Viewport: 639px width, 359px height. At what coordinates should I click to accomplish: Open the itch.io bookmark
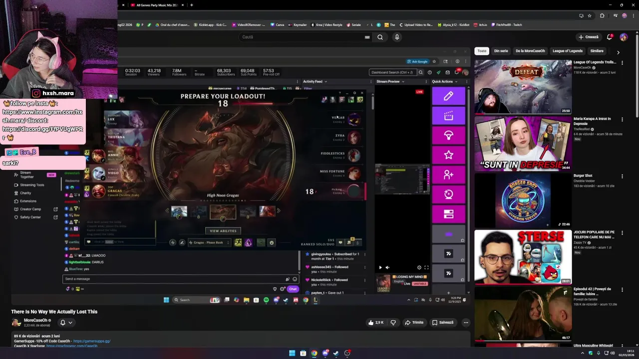coord(480,24)
